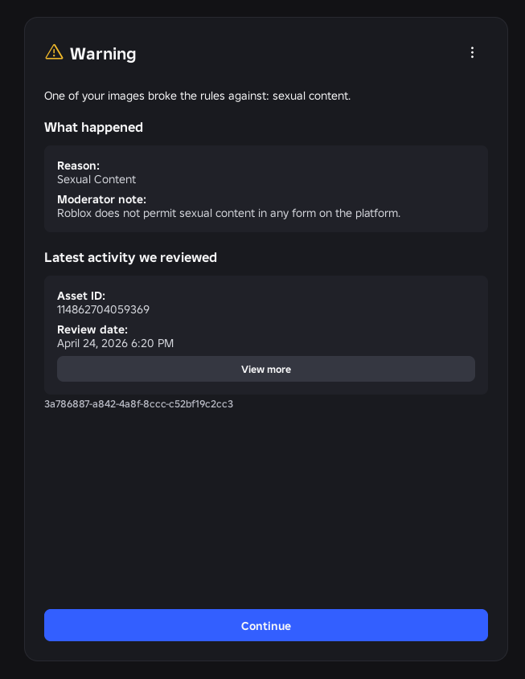Click the case reference code 3a786887
525x679 pixels.
click(x=138, y=403)
